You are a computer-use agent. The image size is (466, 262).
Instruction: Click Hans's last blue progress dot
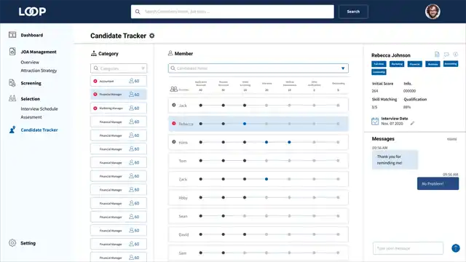click(x=289, y=143)
